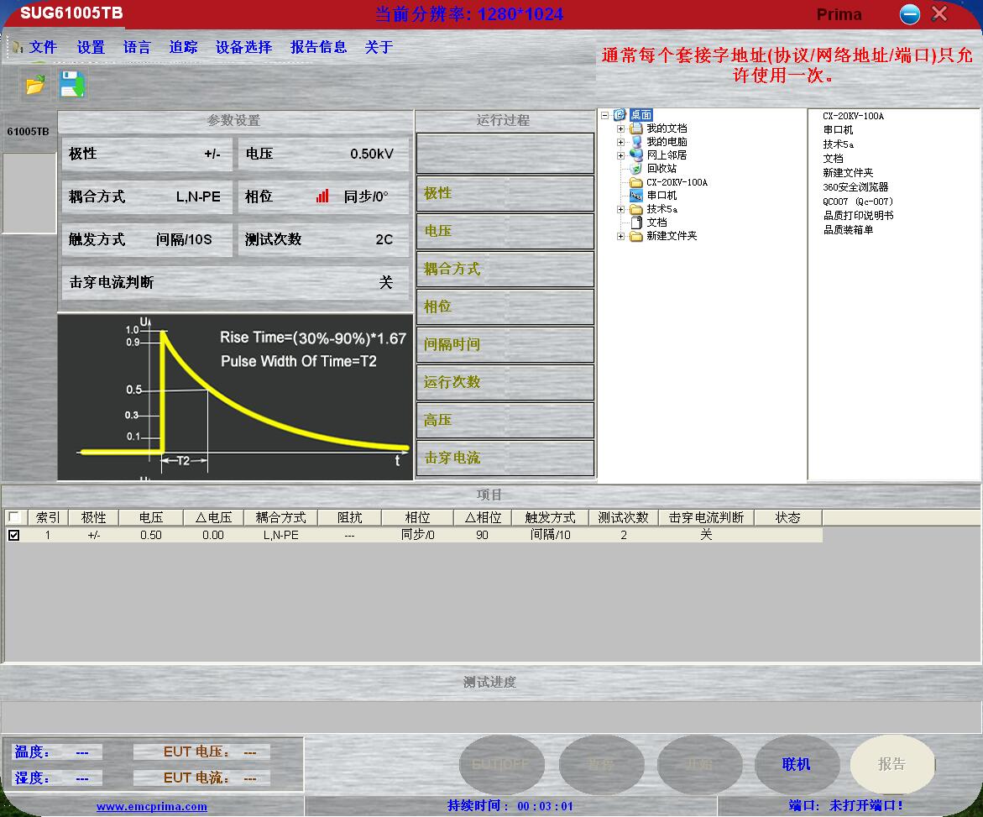The image size is (983, 817).
Task: Click the save floppy disk icon
Action: (71, 85)
